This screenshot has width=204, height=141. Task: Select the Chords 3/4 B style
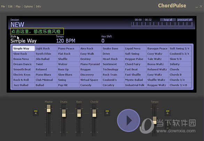[180, 85]
